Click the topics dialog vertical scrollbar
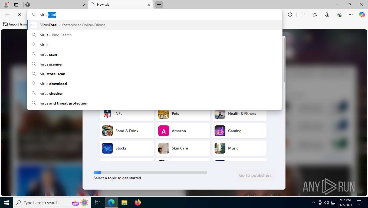 (284, 60)
